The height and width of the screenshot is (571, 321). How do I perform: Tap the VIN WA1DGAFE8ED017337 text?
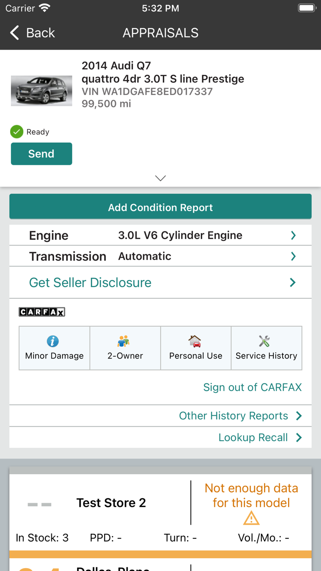pos(147,91)
